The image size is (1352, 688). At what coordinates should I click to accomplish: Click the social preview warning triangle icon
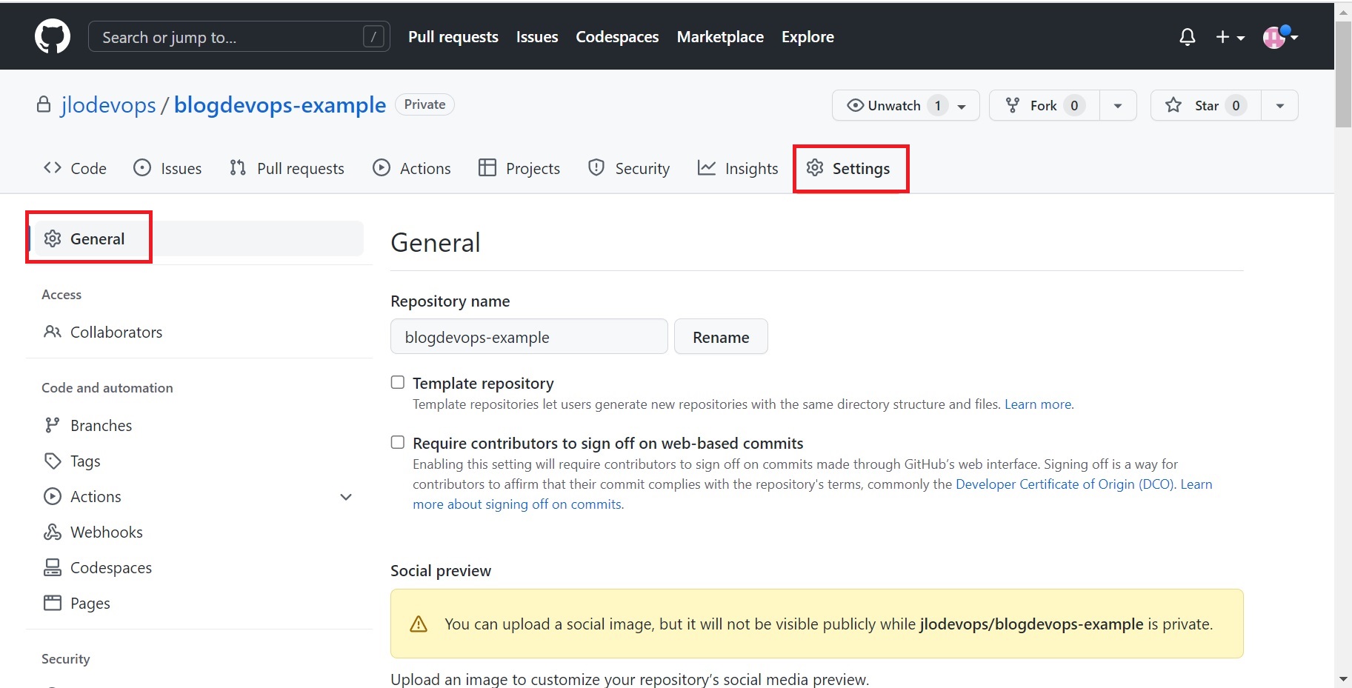(x=419, y=624)
